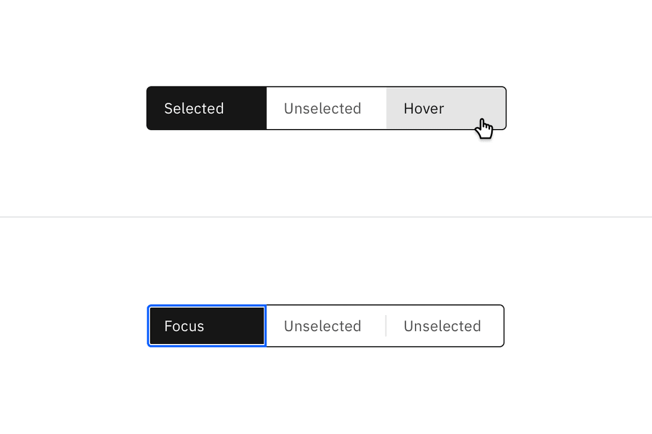Click the horizontal divider line between examples
Screen dimensions: 652x434
pos(326,217)
